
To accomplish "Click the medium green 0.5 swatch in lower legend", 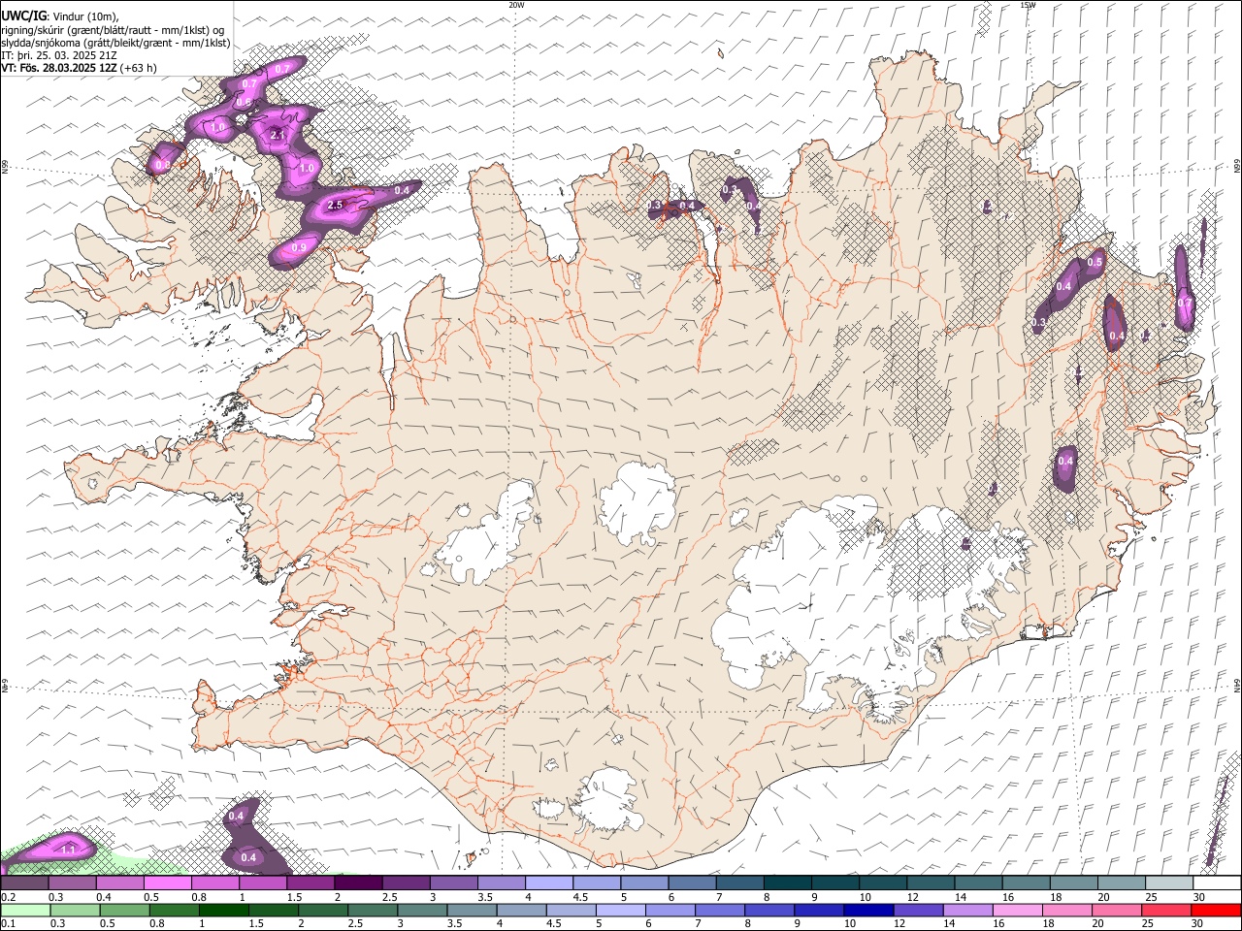I will click(x=124, y=910).
